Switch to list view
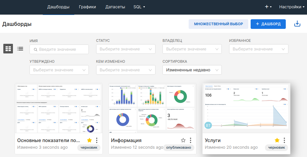Image resolution: width=307 pixels, height=157 pixels. 20,49
